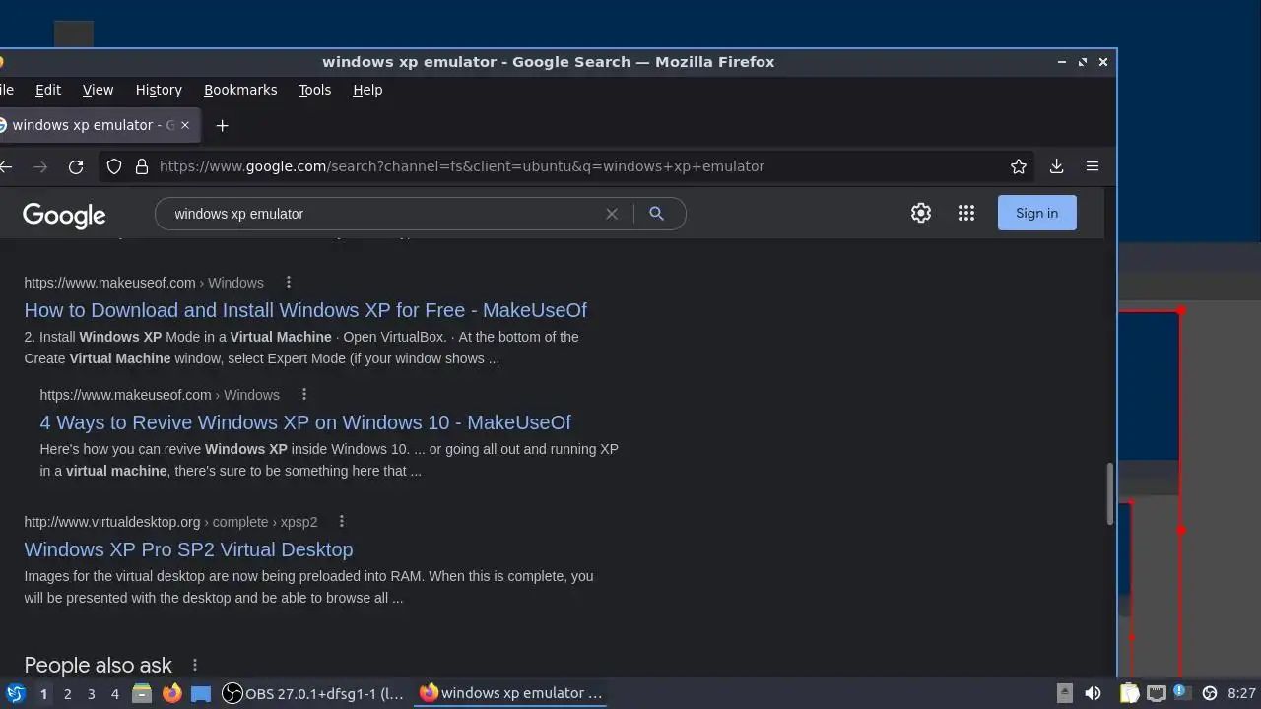The width and height of the screenshot is (1261, 709).
Task: Reload the current page in Firefox
Action: coord(76,166)
